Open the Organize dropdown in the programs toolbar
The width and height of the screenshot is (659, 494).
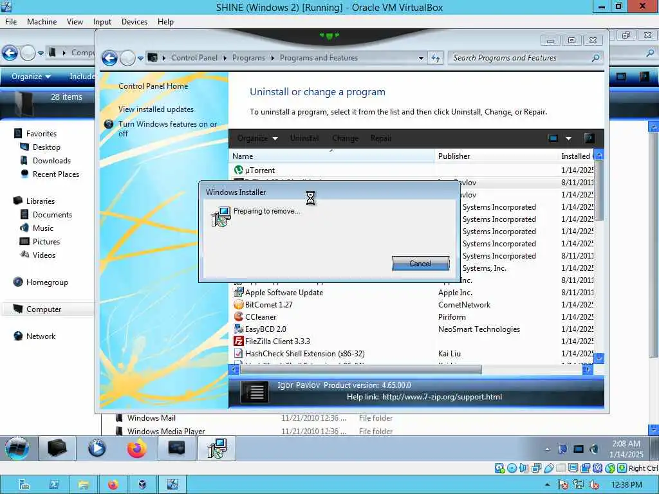pos(257,138)
